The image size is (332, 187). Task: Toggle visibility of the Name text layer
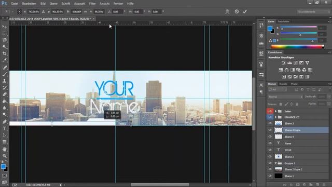(x=270, y=143)
